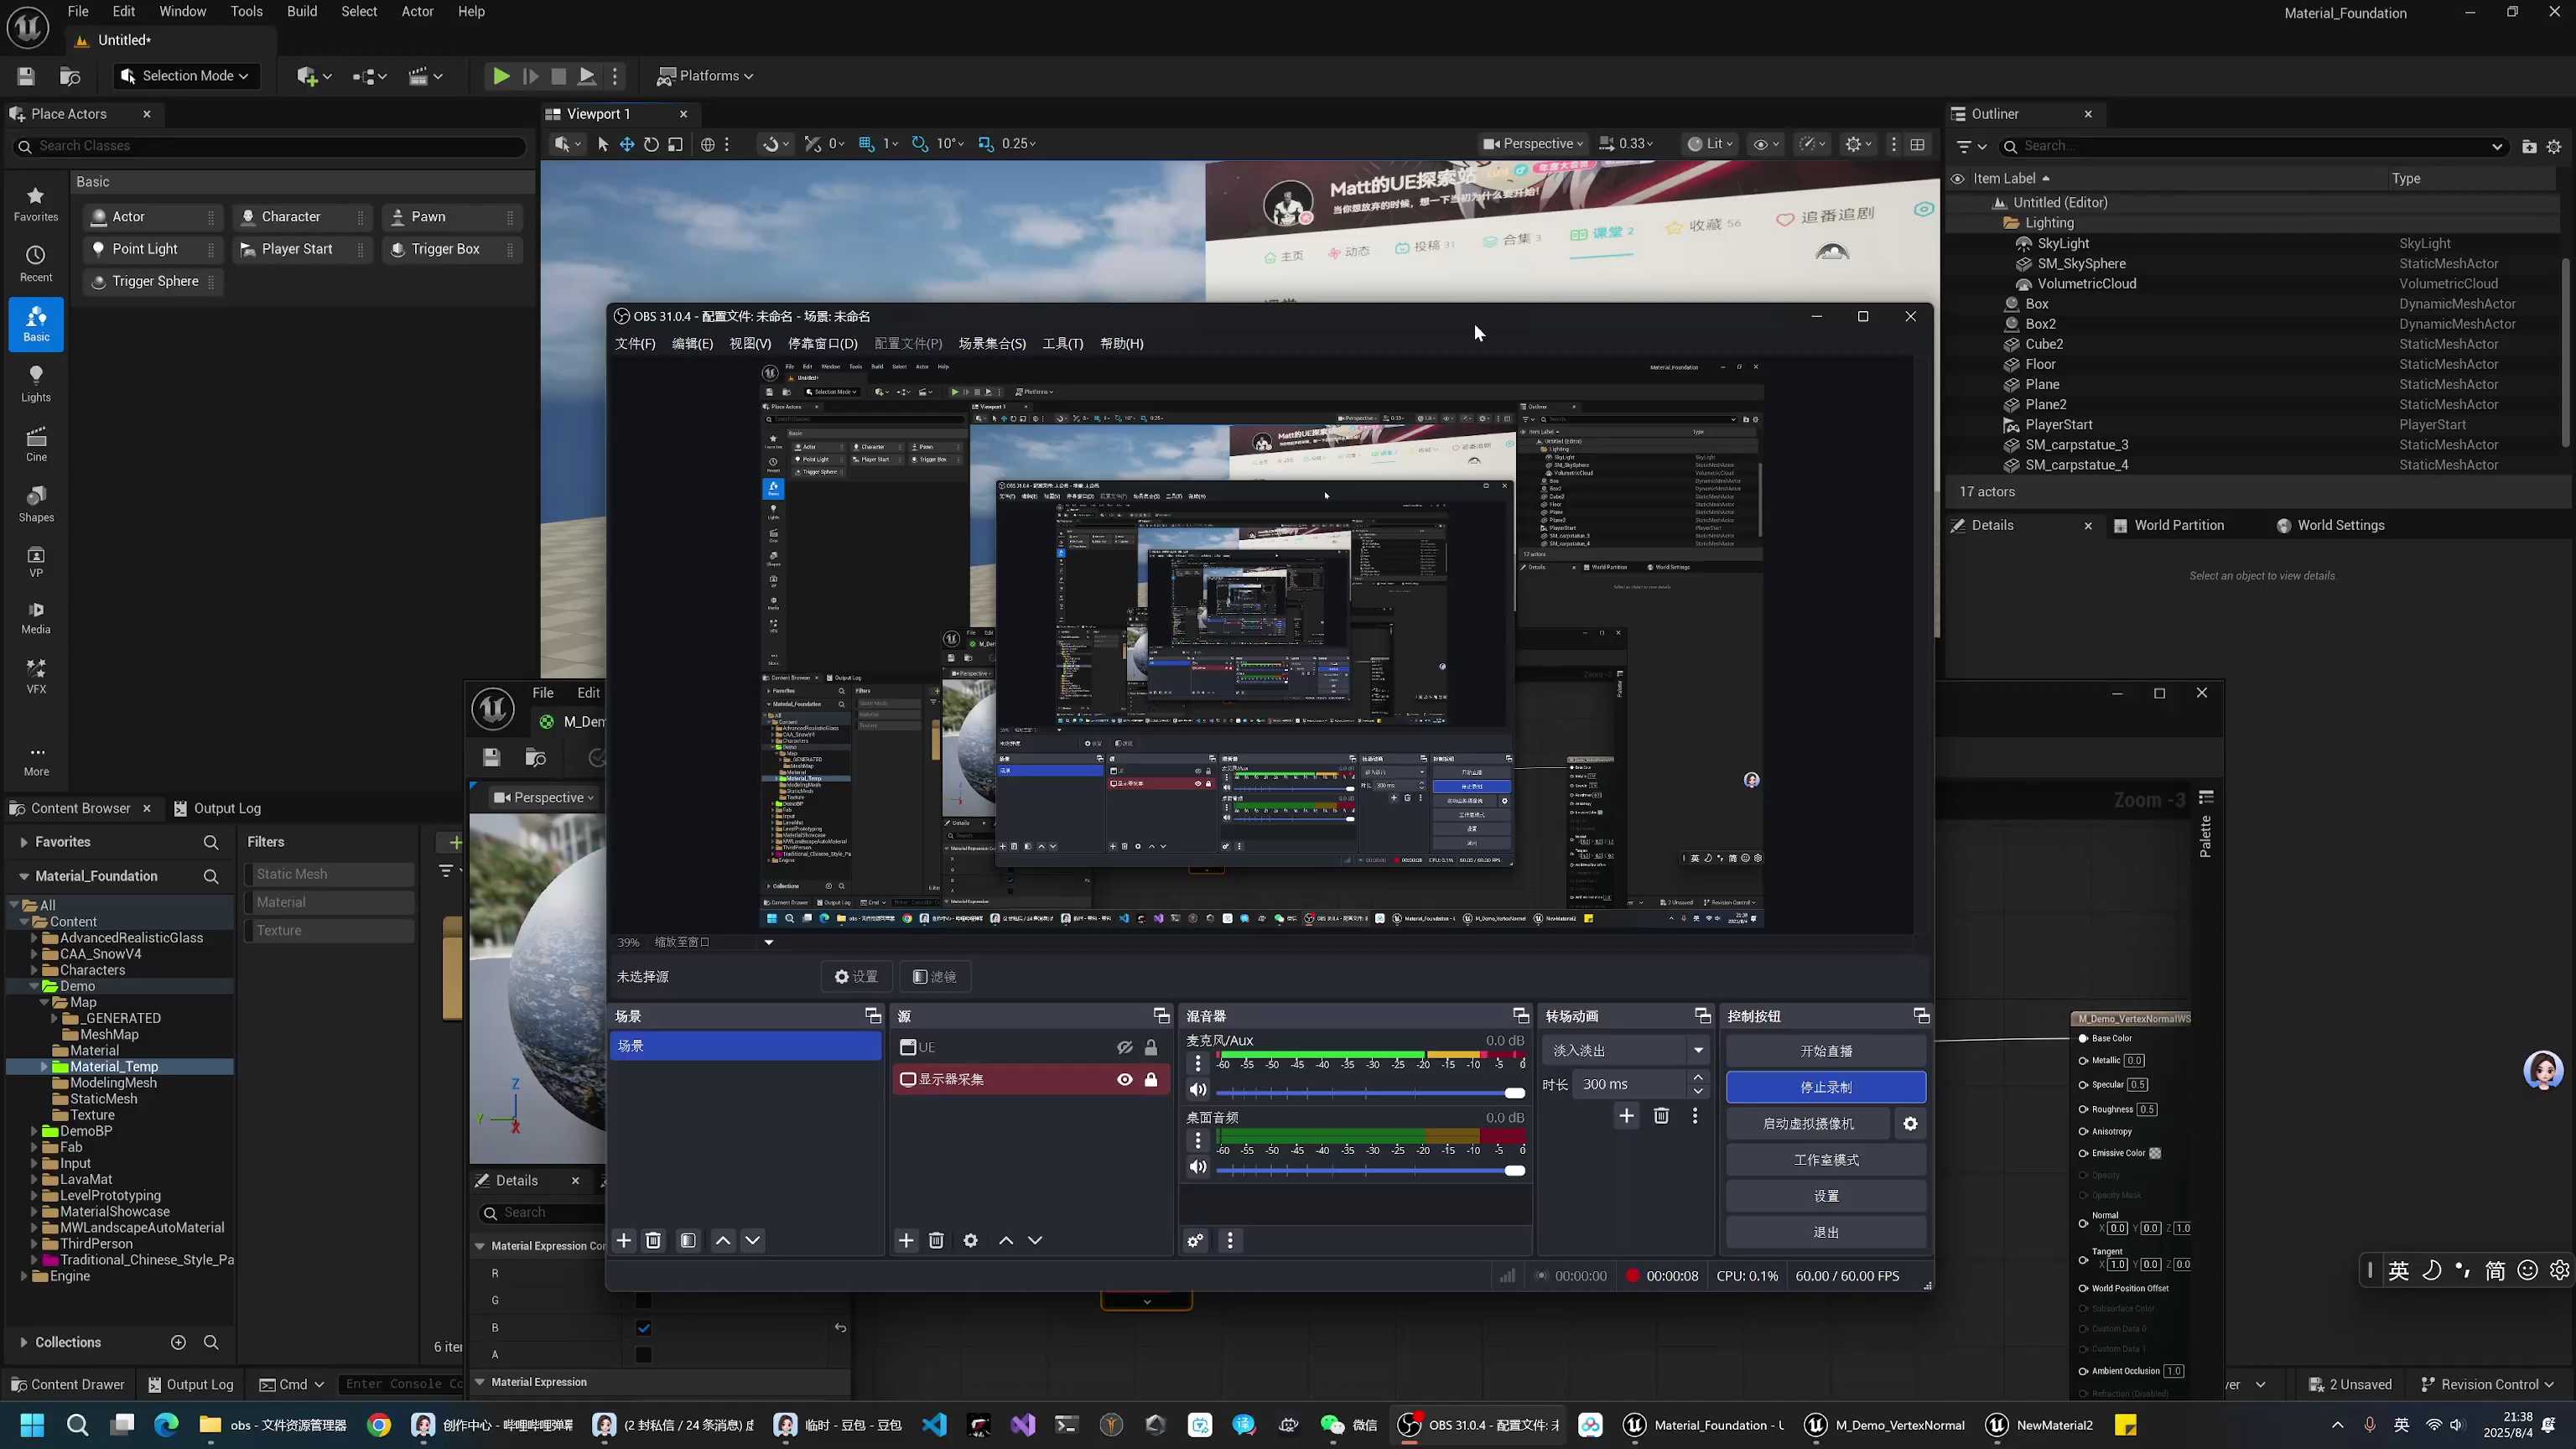Open the Revision Control dropdown
This screenshot has height=1449, width=2576.
2488,1384
